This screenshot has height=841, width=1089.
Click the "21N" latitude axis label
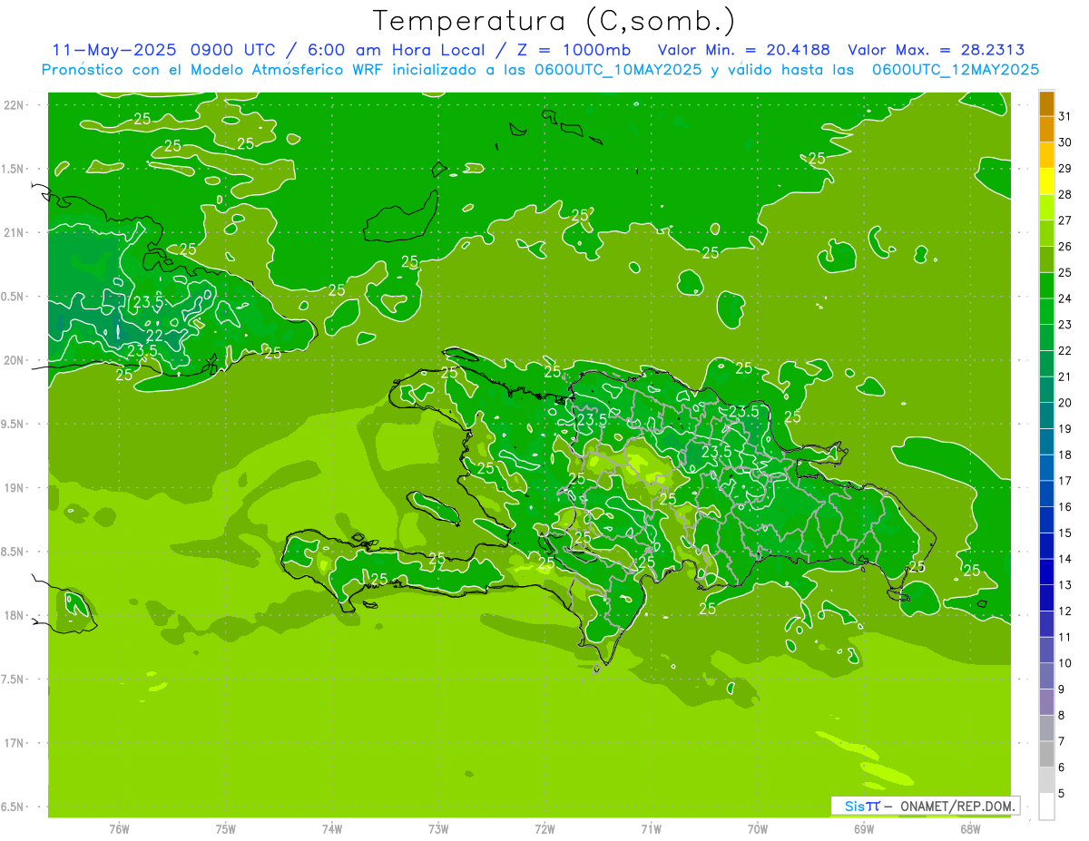coord(15,232)
